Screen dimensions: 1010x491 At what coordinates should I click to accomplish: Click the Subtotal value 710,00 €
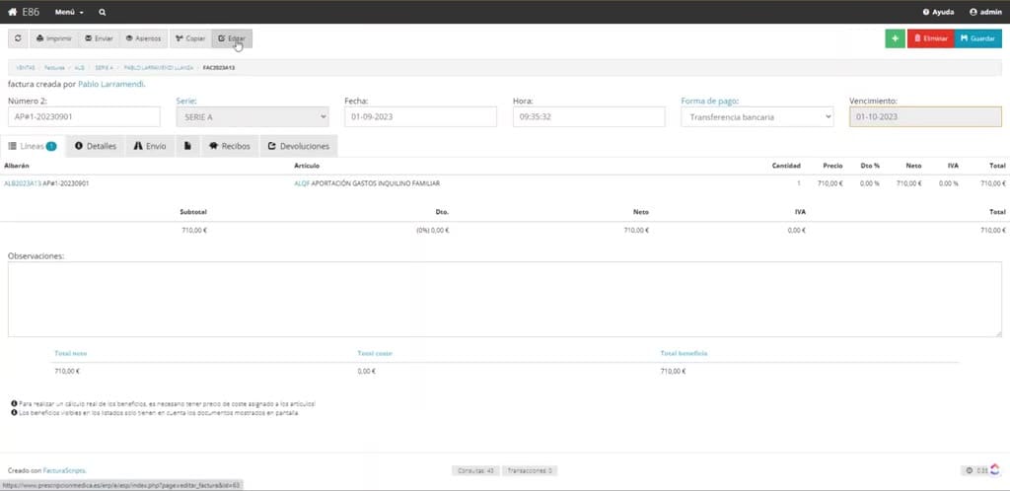(x=194, y=230)
